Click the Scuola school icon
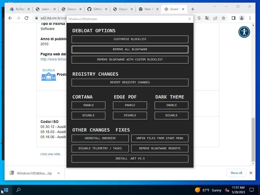The width and height of the screenshot is (260, 195). click(48, 75)
